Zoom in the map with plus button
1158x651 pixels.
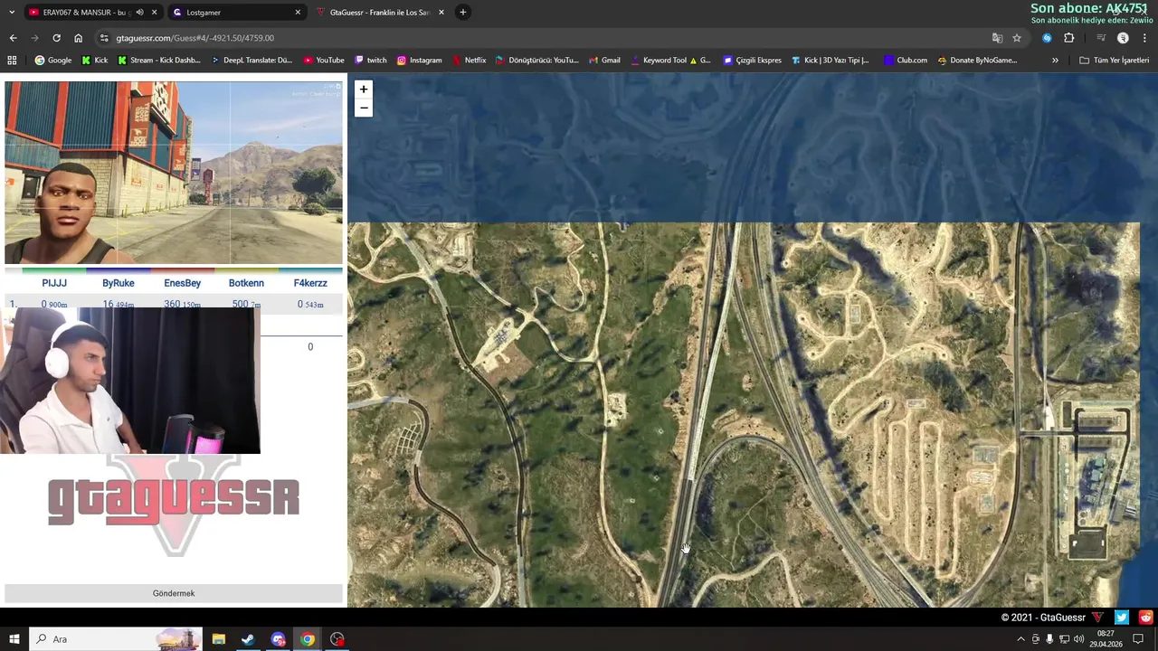pos(363,90)
